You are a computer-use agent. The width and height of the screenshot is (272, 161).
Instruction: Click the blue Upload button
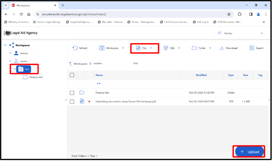249,152
